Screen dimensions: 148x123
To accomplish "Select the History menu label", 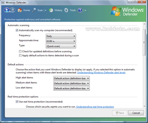I will coord(58,10).
